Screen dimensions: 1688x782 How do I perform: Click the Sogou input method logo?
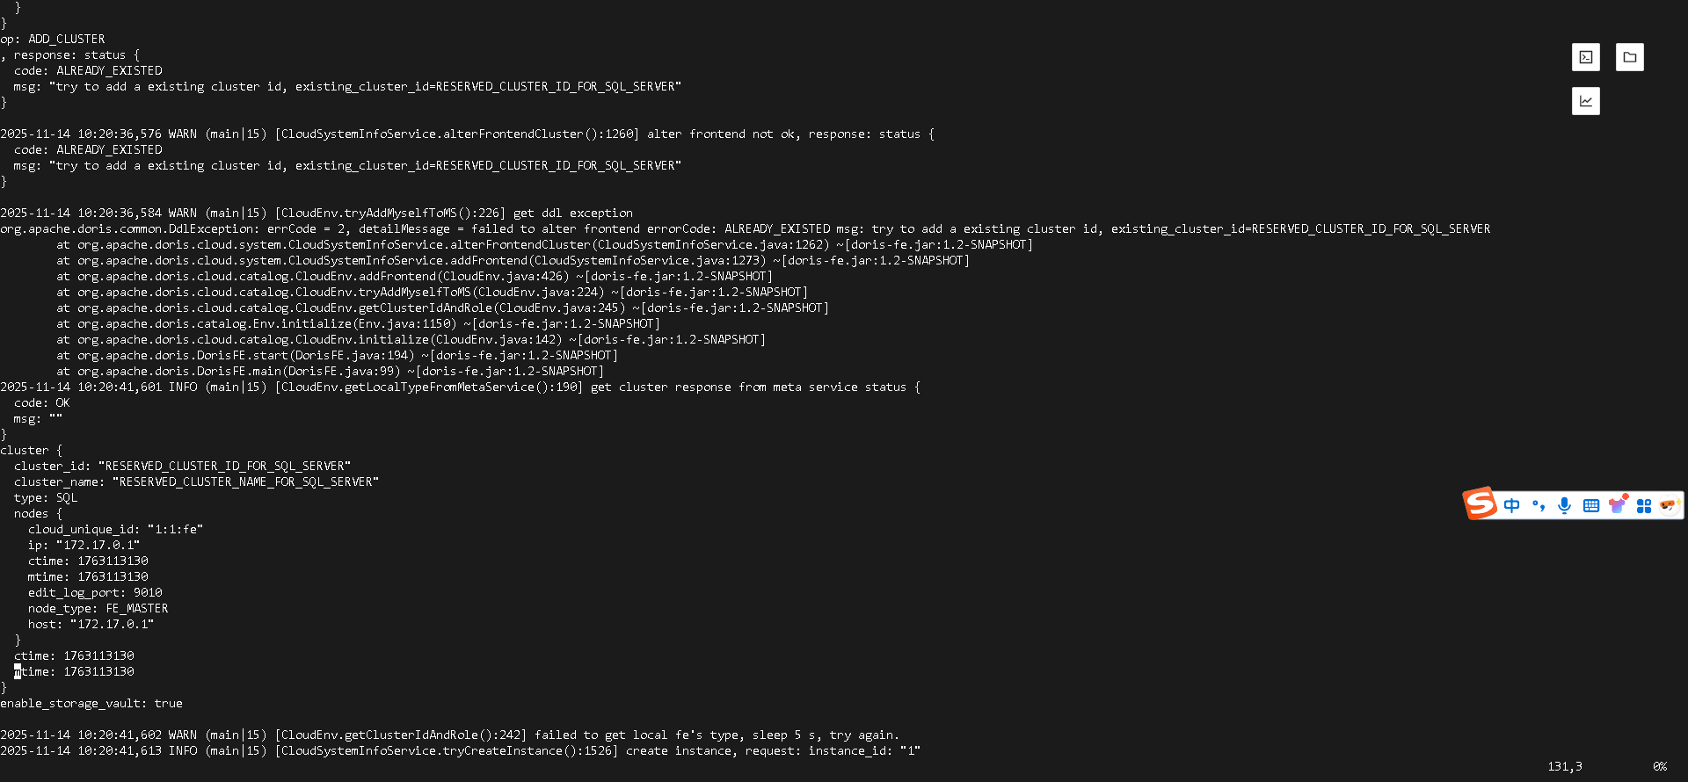(1481, 504)
